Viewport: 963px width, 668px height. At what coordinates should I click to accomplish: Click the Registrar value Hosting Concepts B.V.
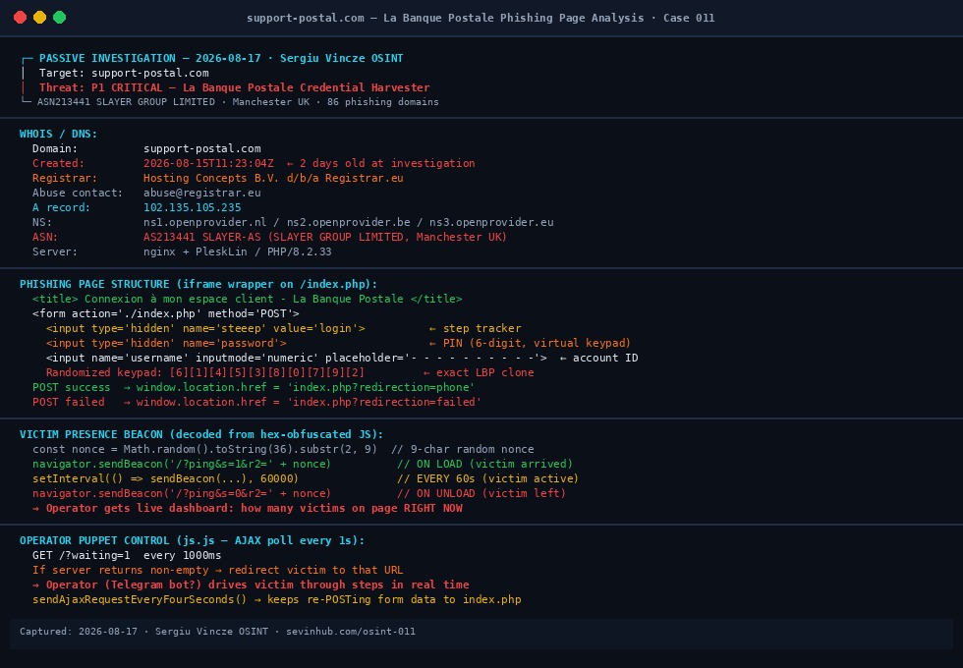pyautogui.click(x=273, y=178)
